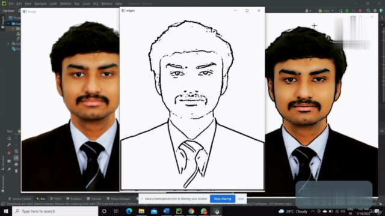385x216 pixels.
Task: Click the 28°C Cloudy weather widget
Action: [293, 211]
